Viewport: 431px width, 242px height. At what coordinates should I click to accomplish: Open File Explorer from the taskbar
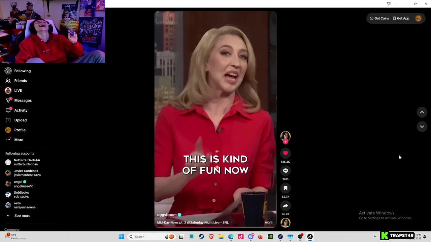[221, 237]
